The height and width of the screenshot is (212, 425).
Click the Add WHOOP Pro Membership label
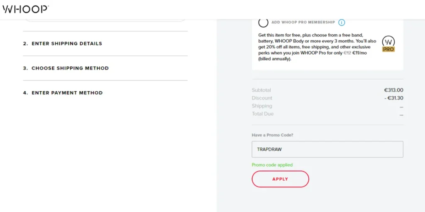click(303, 22)
